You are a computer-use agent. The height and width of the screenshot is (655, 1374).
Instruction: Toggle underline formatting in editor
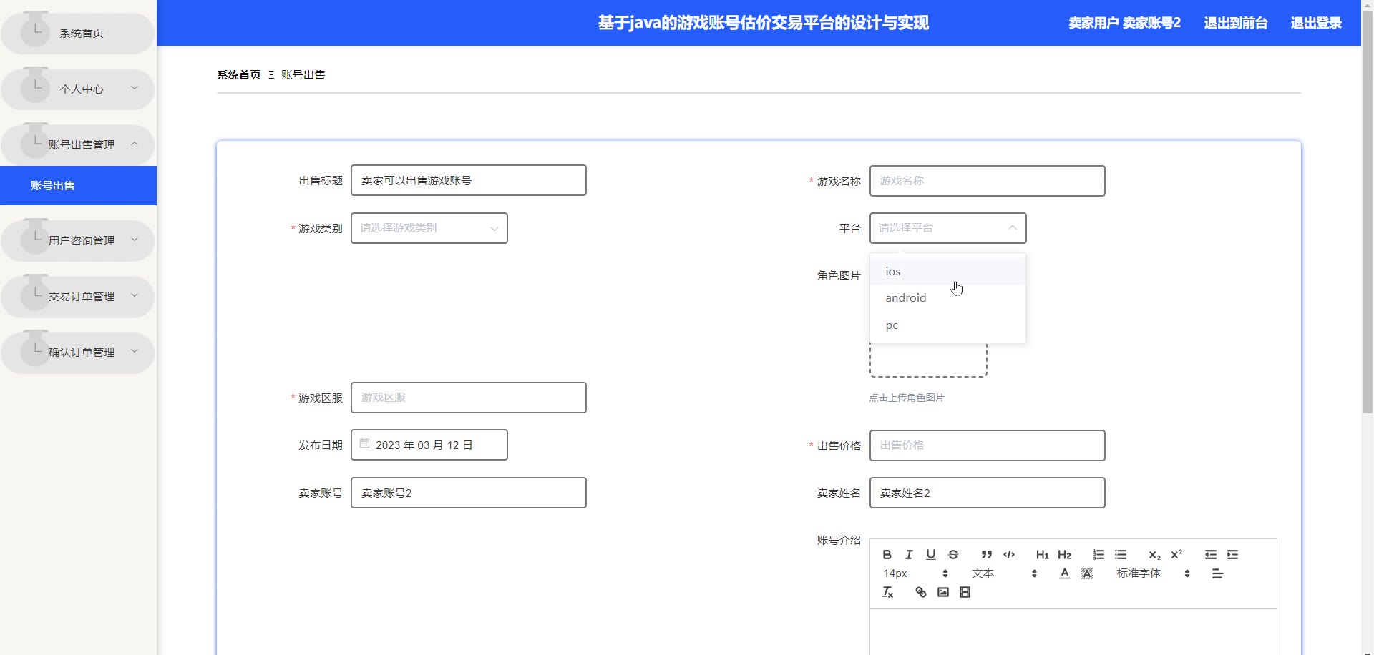pos(931,555)
